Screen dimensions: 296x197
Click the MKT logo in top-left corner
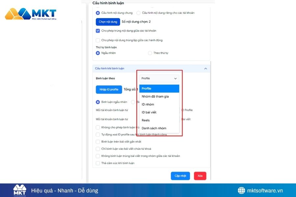(31, 15)
